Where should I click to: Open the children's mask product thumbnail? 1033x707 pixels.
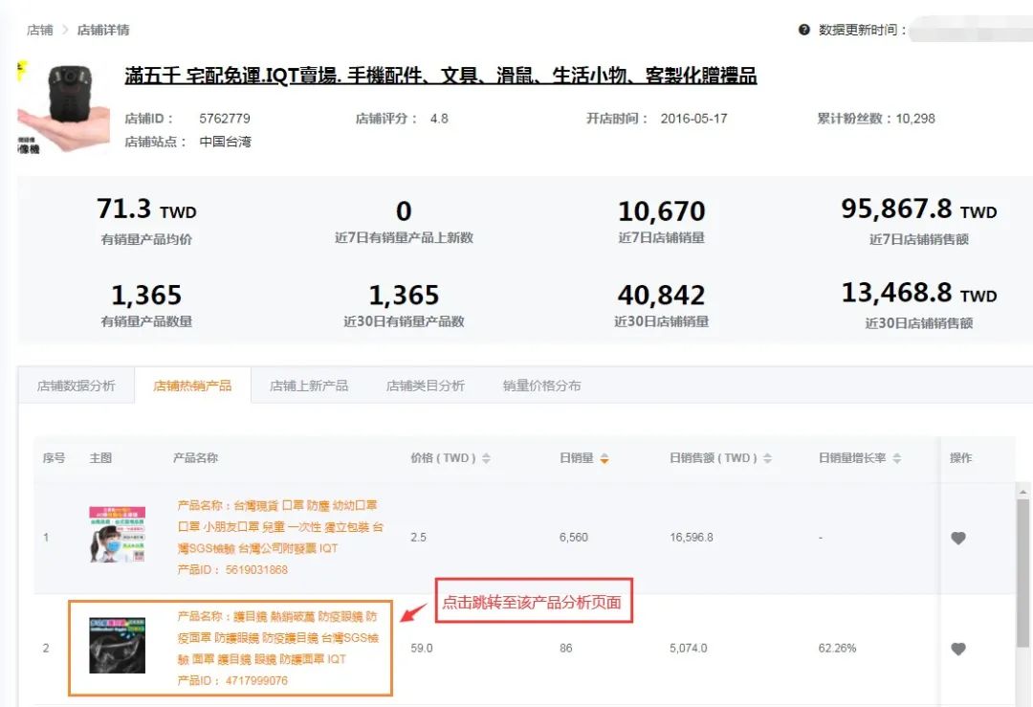point(118,535)
